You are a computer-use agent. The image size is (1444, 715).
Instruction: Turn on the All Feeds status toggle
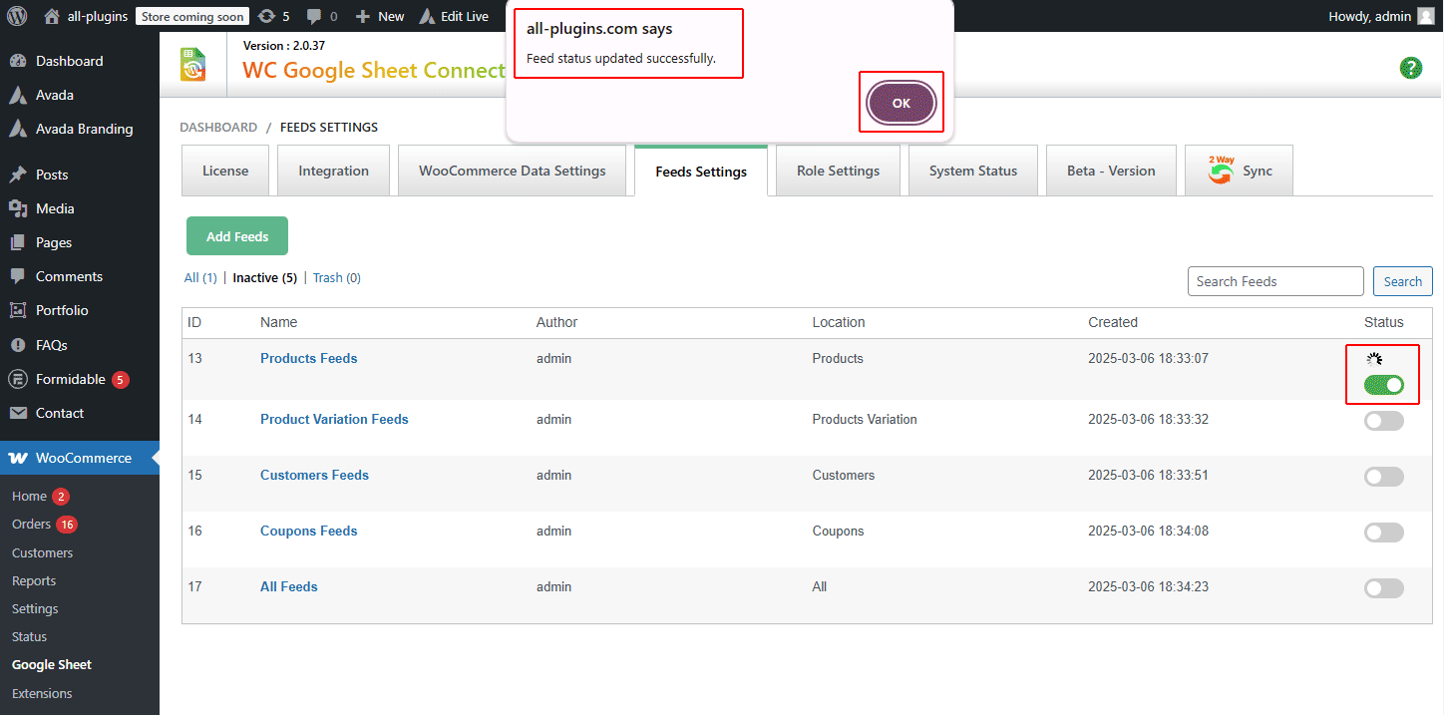tap(1383, 587)
